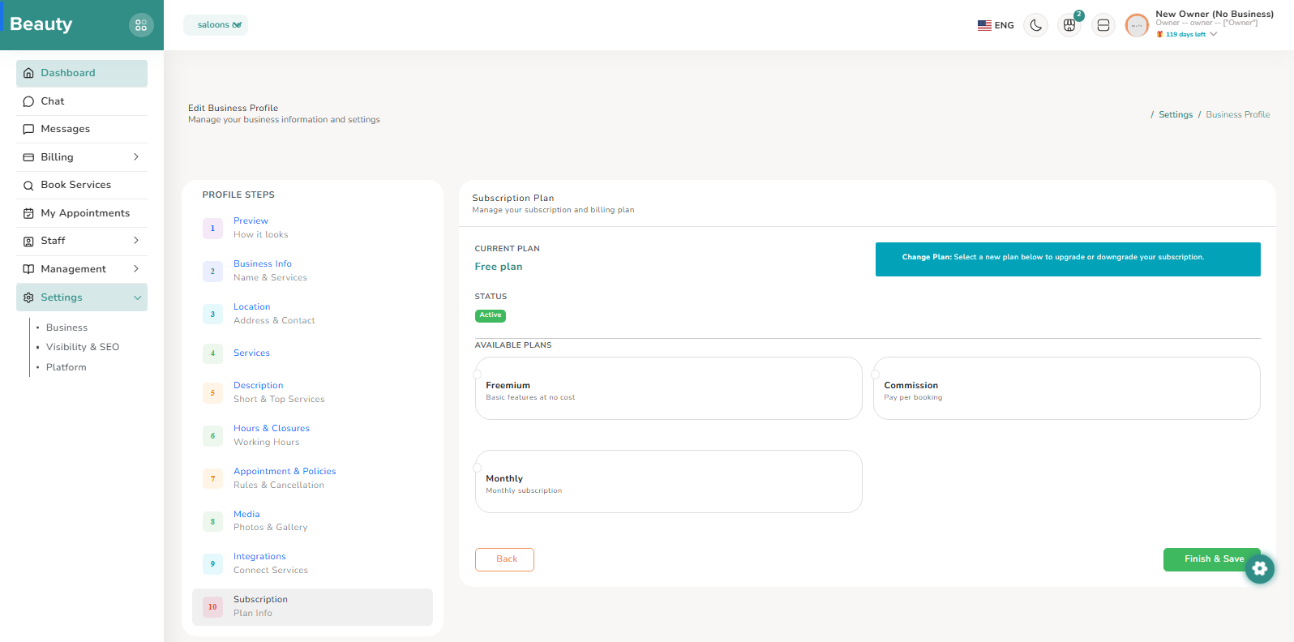Click the Staff badge icon
Screen dimensions: 1294x642
pyautogui.click(x=28, y=241)
